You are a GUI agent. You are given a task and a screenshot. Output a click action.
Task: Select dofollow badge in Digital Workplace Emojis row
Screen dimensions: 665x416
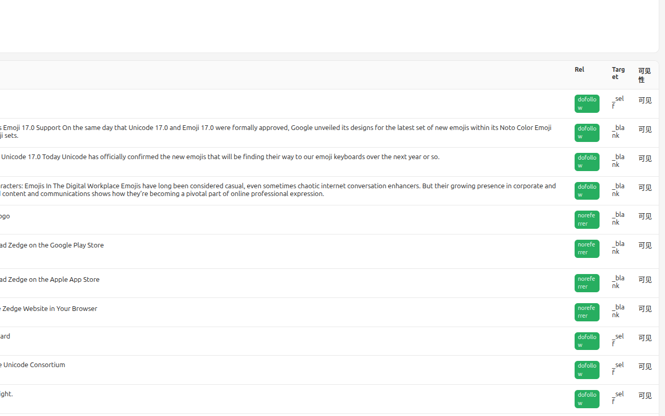click(587, 191)
